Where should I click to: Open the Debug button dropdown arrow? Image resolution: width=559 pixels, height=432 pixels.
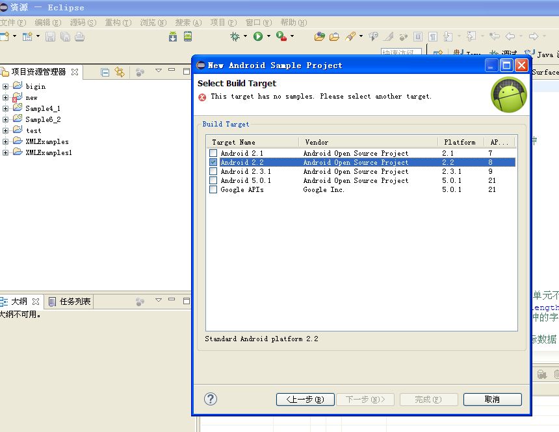[x=245, y=36]
